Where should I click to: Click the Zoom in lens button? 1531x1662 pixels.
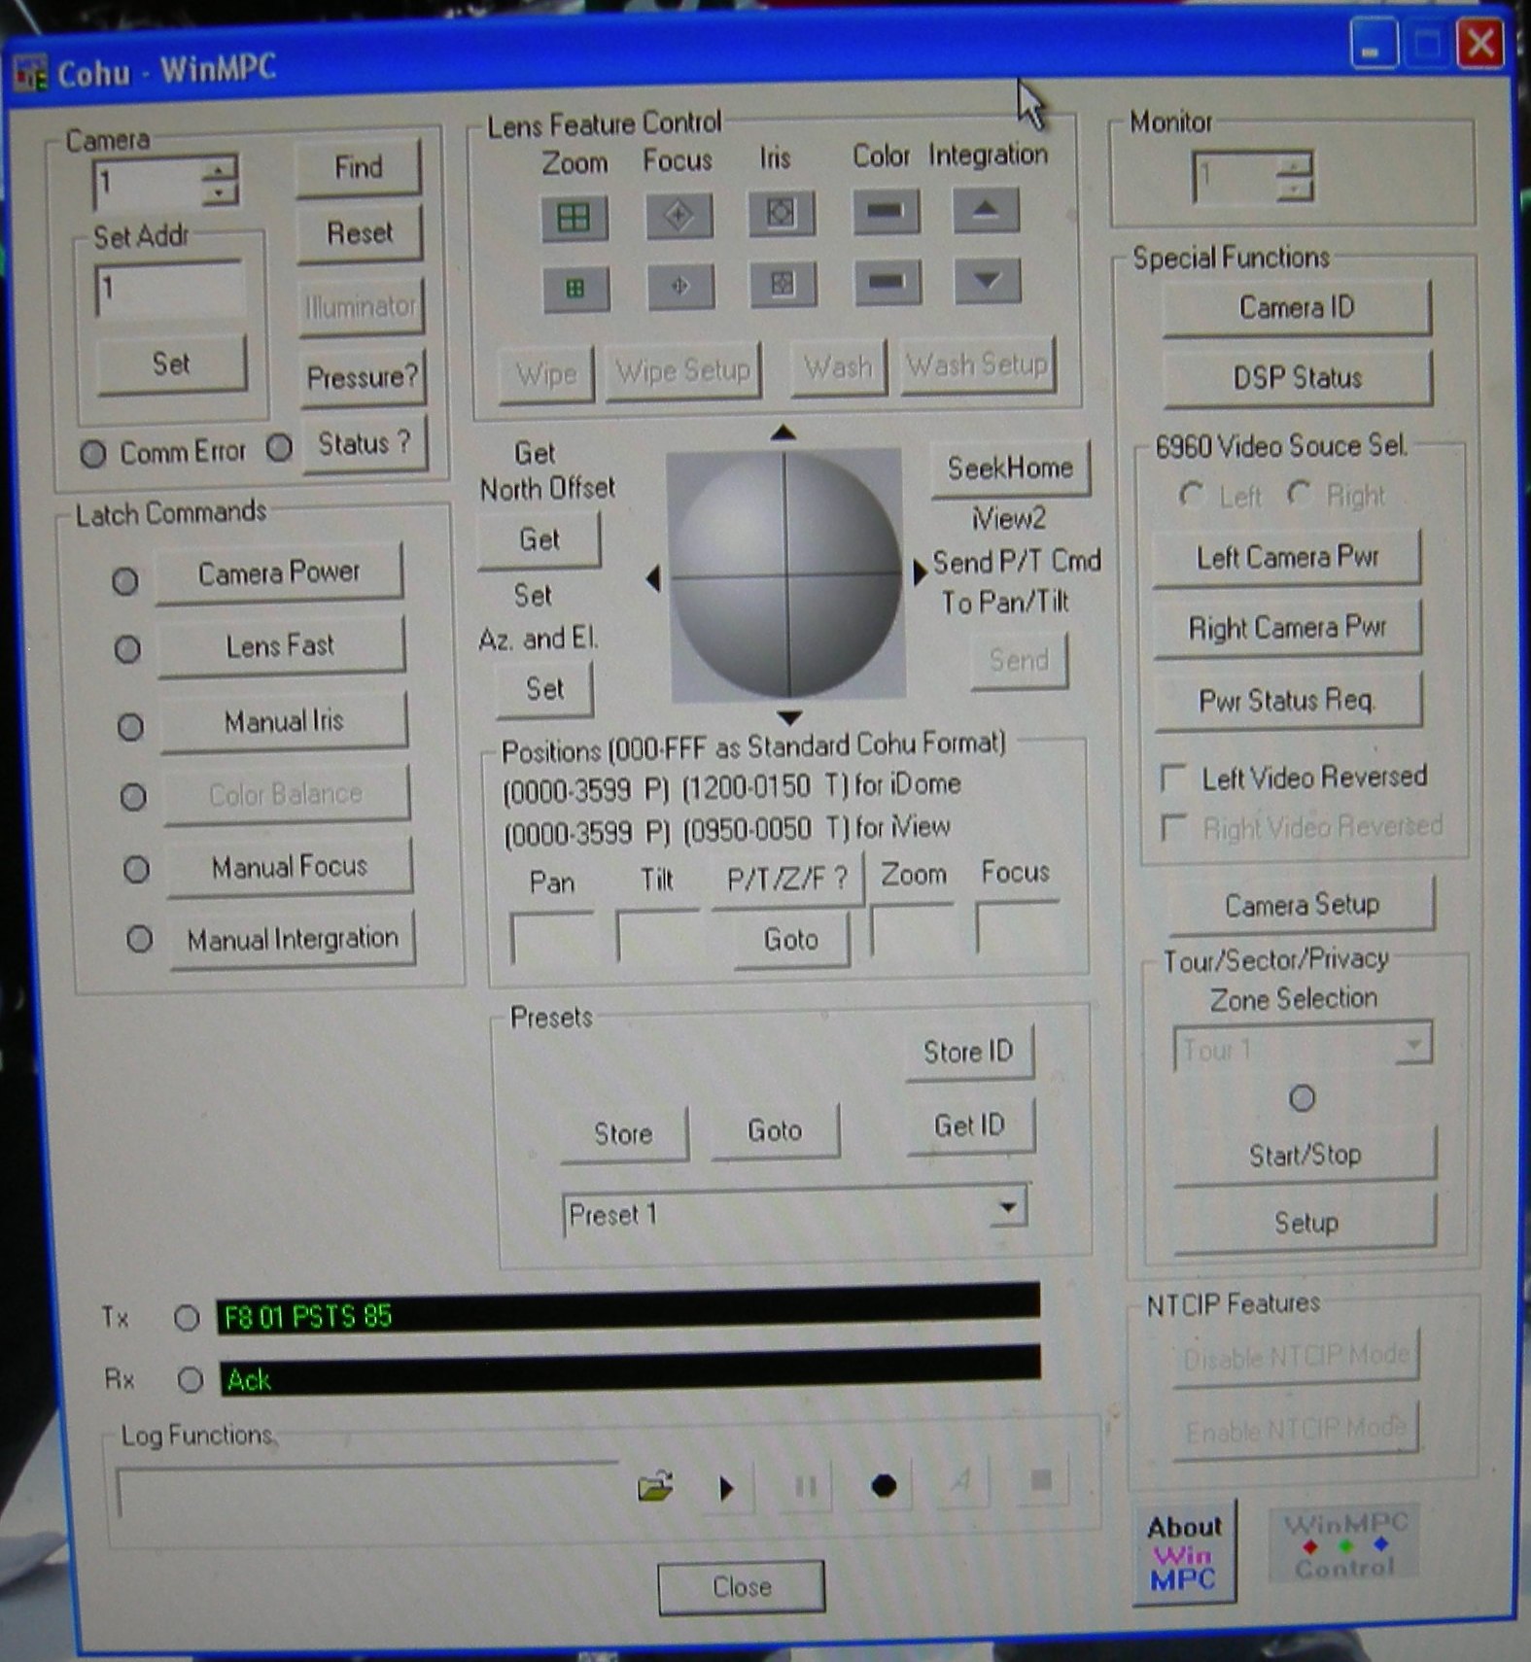pyautogui.click(x=574, y=217)
